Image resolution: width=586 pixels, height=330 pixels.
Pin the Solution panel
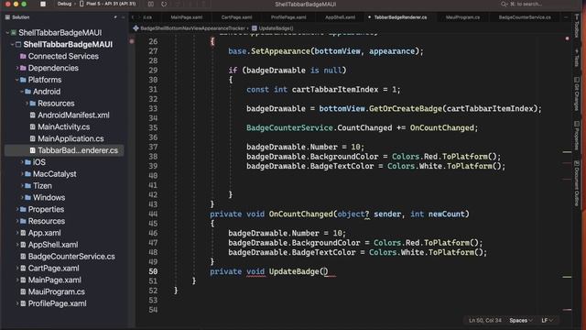click(115, 17)
